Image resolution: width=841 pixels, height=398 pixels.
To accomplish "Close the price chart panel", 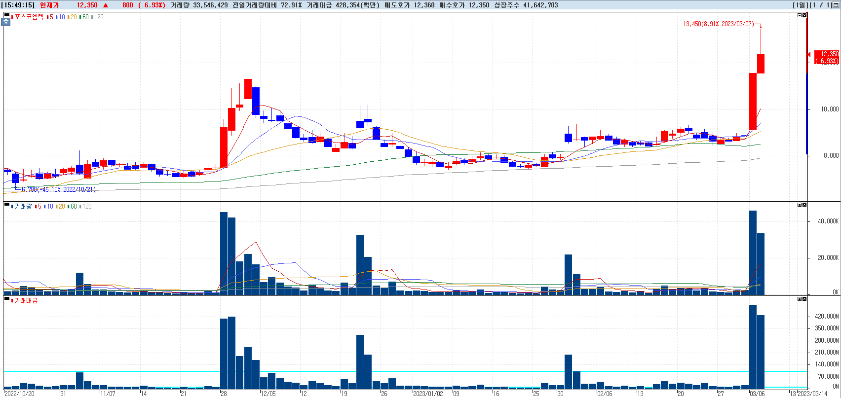I will pos(804,15).
